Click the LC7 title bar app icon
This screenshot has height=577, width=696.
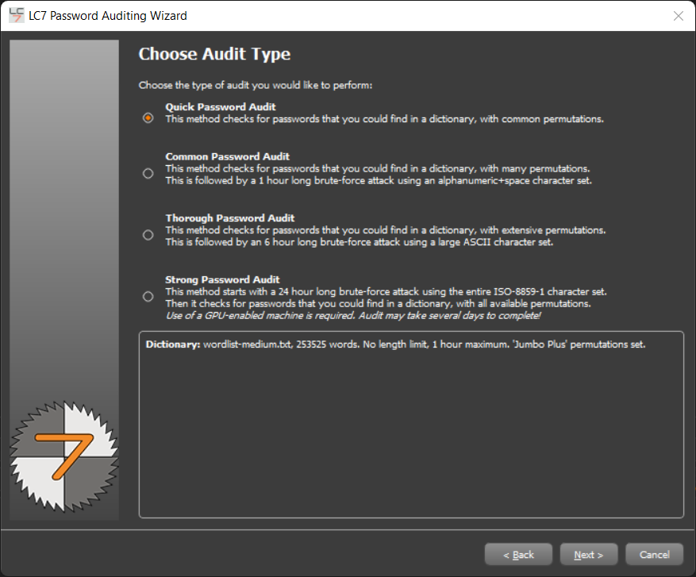tap(17, 16)
